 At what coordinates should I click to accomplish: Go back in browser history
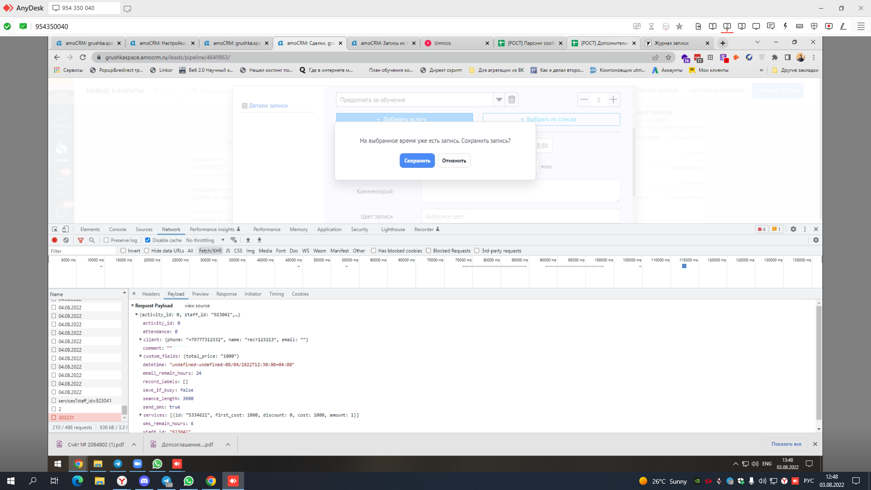[x=57, y=57]
